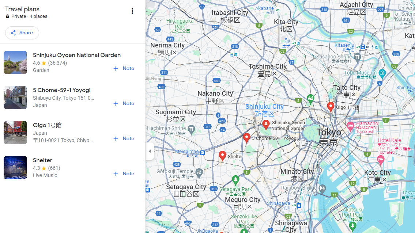Click the Akabane station icon

pos(278,9)
